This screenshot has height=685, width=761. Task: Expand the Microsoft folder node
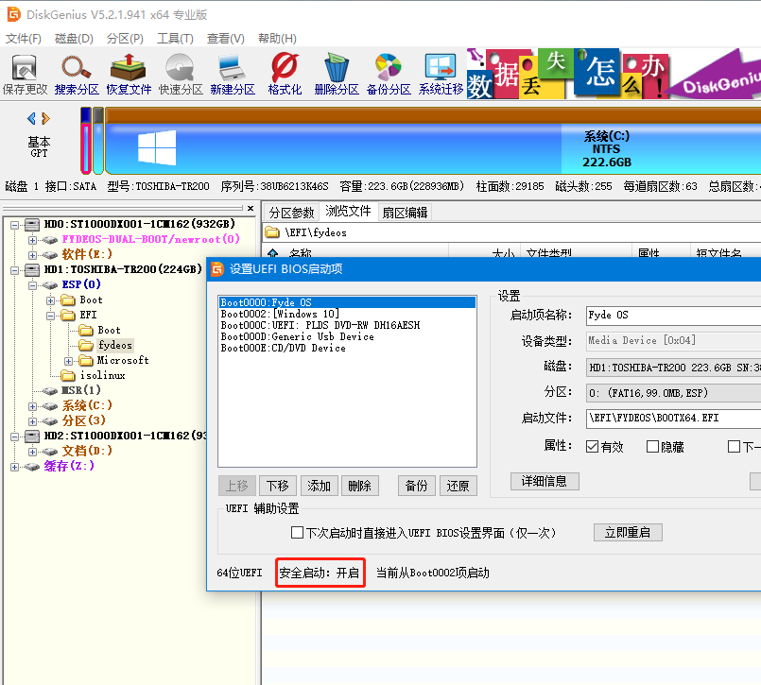[68, 360]
